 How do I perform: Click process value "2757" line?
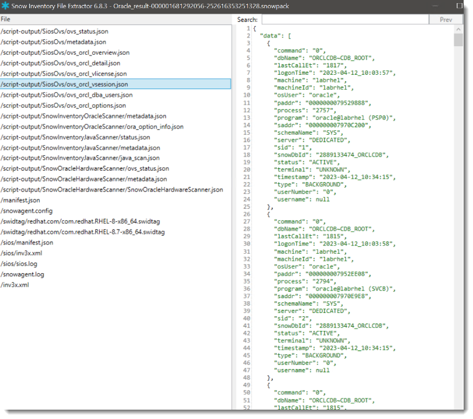coord(305,110)
